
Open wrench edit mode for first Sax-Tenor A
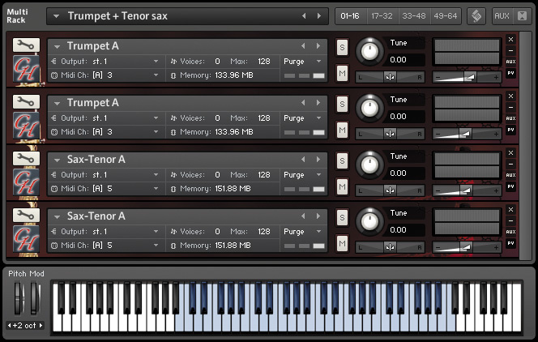[x=26, y=158]
